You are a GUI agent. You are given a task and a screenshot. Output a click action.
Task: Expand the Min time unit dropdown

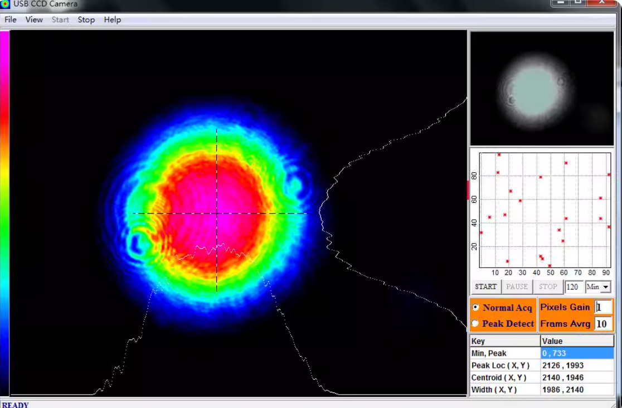(x=605, y=287)
